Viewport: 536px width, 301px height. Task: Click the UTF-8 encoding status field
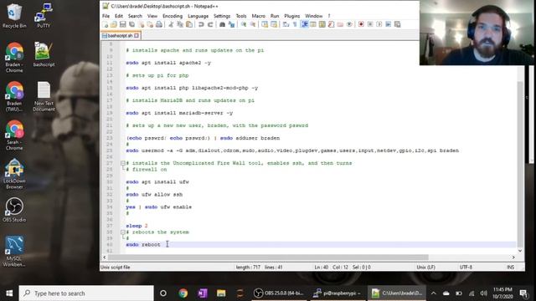[466, 268]
